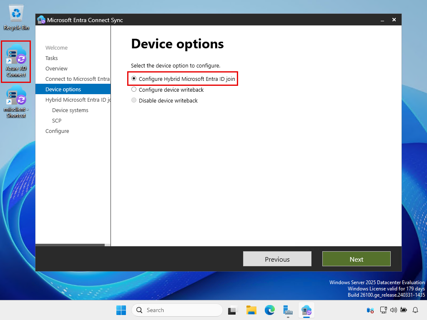Minimize the Entra Connect Sync window
The image size is (427, 320).
(x=382, y=20)
